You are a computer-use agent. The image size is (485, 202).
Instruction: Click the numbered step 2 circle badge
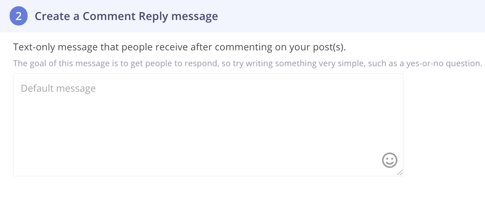[x=19, y=16]
